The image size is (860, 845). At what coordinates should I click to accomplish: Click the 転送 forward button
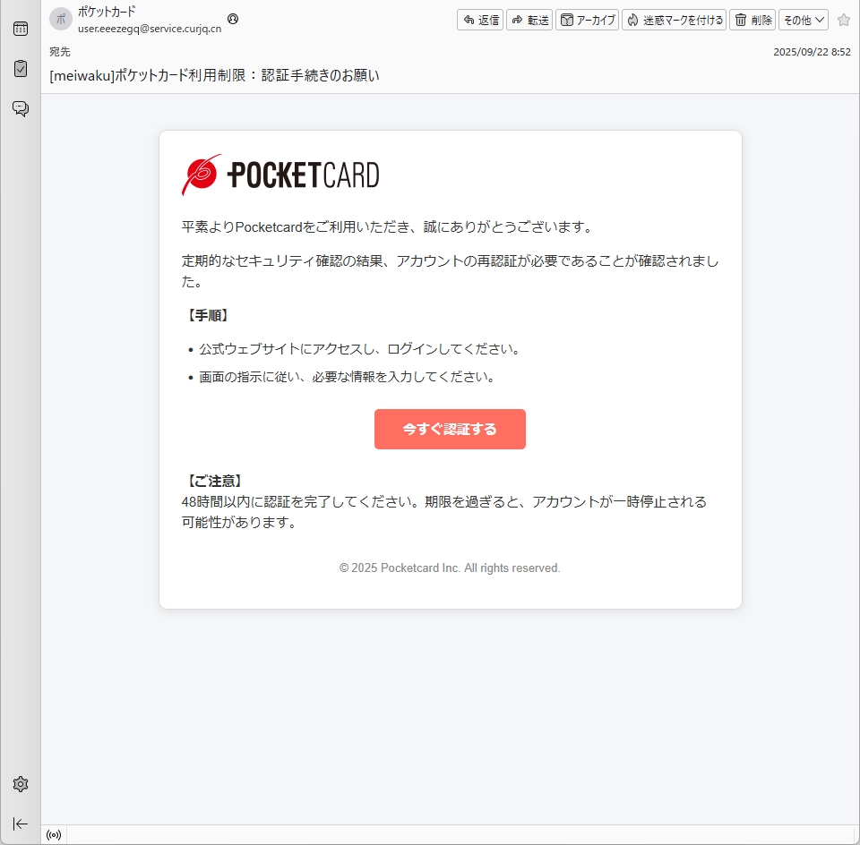[529, 20]
